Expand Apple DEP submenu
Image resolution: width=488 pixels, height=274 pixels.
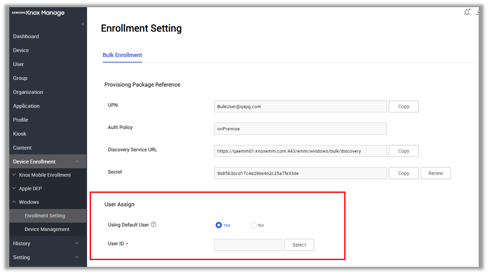14,189
